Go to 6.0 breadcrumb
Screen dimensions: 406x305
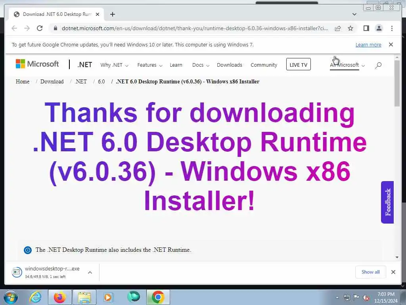(101, 81)
